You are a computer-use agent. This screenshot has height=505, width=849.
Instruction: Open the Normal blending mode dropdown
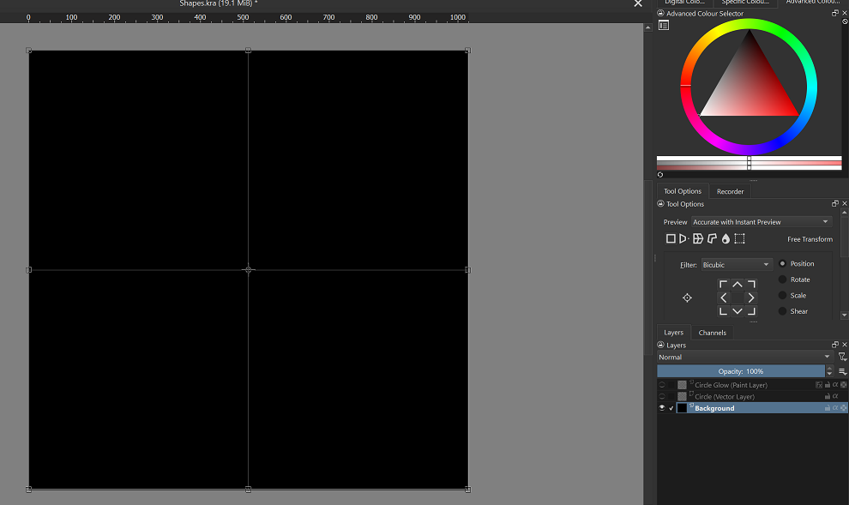click(742, 357)
